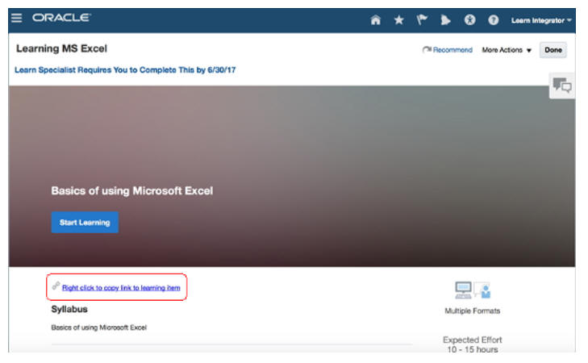
Task: Open the Watchlist flag icon
Action: point(423,20)
